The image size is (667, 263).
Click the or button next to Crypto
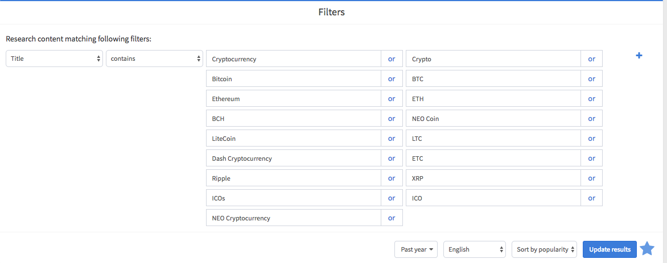(592, 59)
